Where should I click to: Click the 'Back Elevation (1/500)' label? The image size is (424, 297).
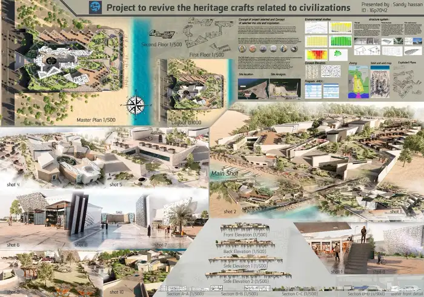(245, 252)
